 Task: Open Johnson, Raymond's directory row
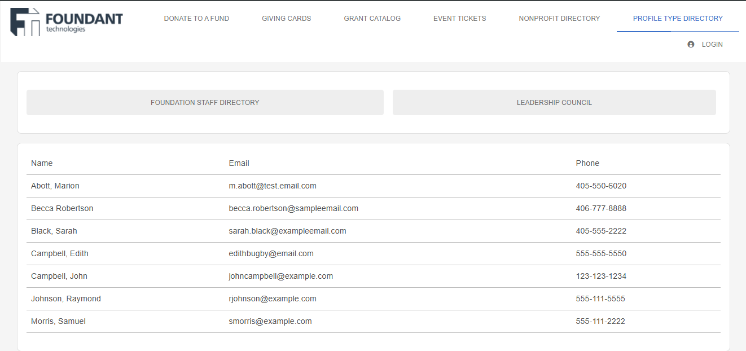66,299
